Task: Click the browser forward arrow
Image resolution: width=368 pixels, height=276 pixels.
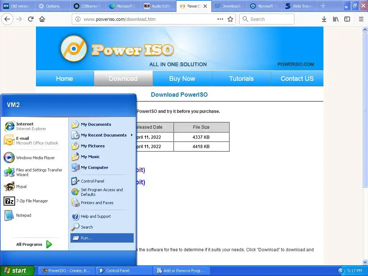Action: pos(19,19)
